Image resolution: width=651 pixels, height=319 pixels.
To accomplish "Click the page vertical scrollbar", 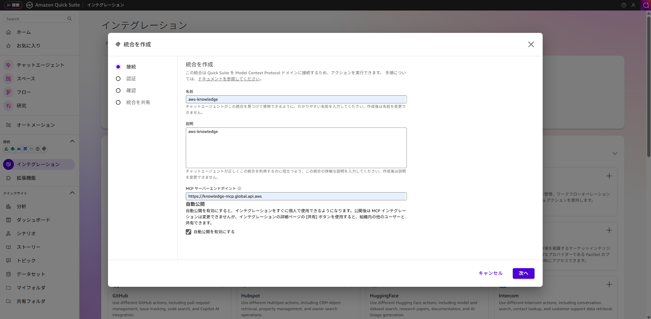I will coord(648,85).
